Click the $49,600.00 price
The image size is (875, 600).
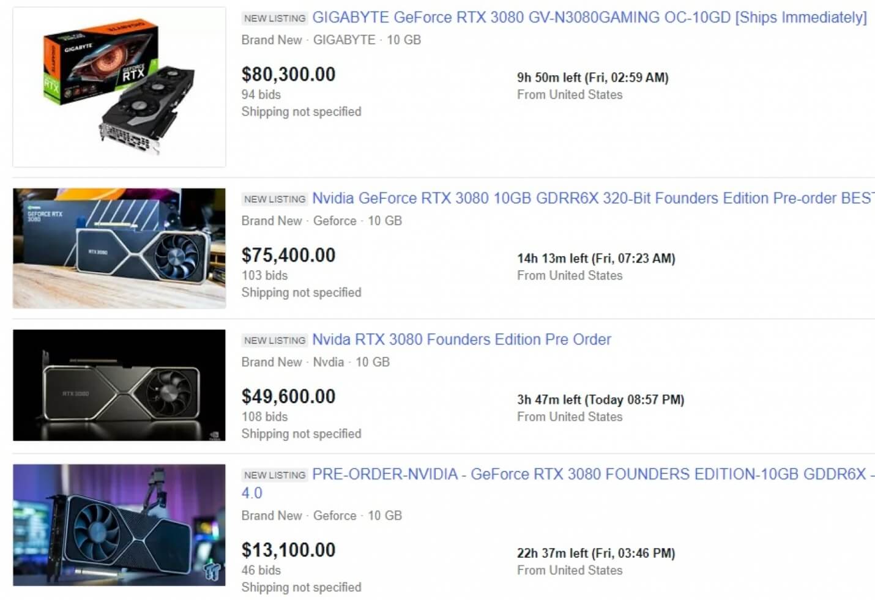288,396
